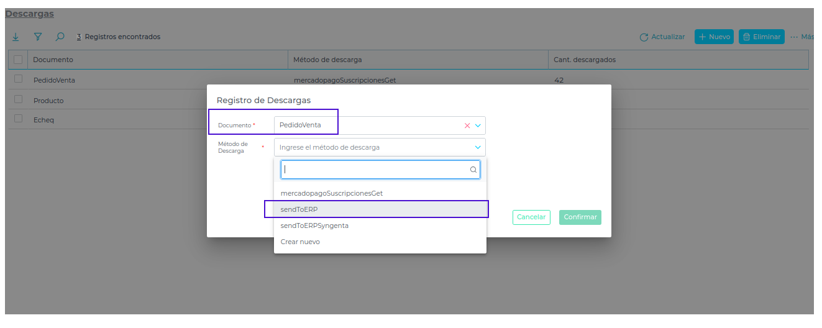Expand the Documento dropdown chevron

pos(478,125)
